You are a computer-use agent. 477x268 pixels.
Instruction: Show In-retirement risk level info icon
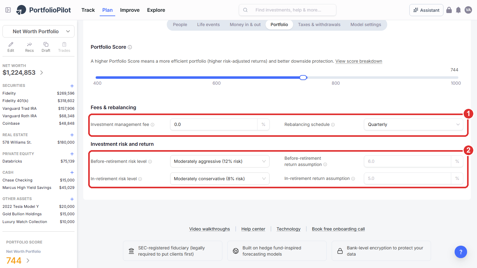pyautogui.click(x=140, y=179)
